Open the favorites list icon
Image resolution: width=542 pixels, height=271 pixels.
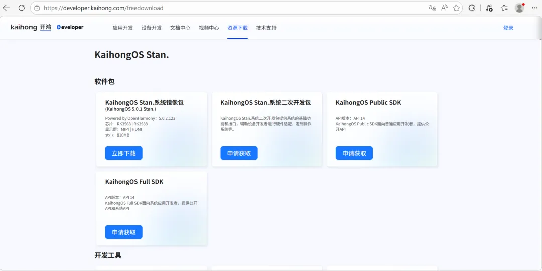tap(504, 8)
